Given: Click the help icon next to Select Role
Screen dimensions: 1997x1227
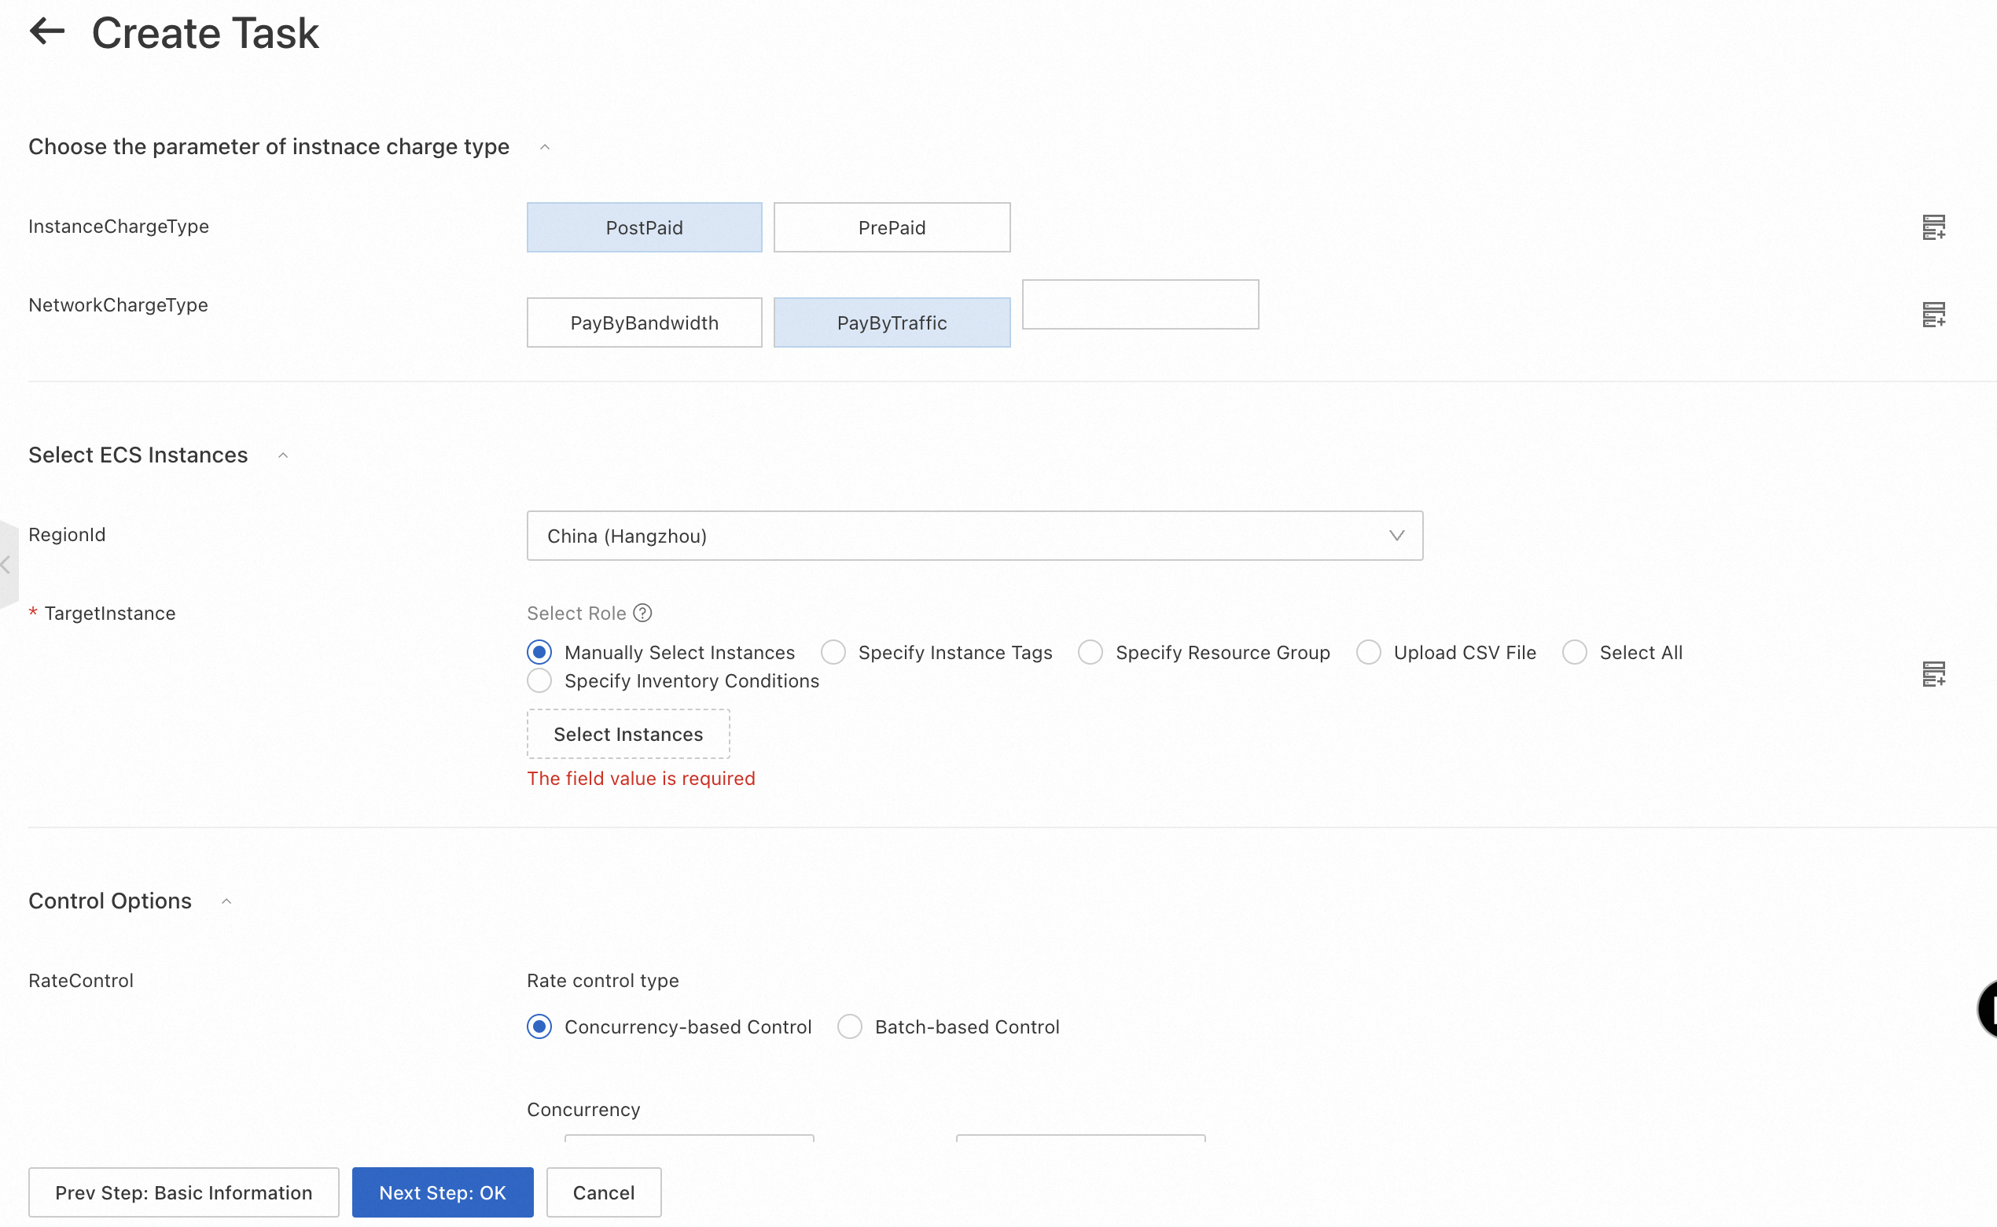Looking at the screenshot, I should coord(645,613).
